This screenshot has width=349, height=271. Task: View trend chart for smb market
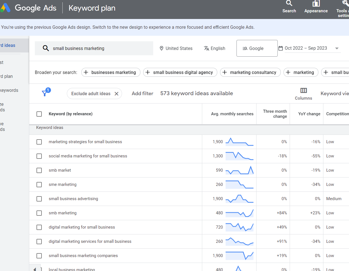click(x=240, y=170)
